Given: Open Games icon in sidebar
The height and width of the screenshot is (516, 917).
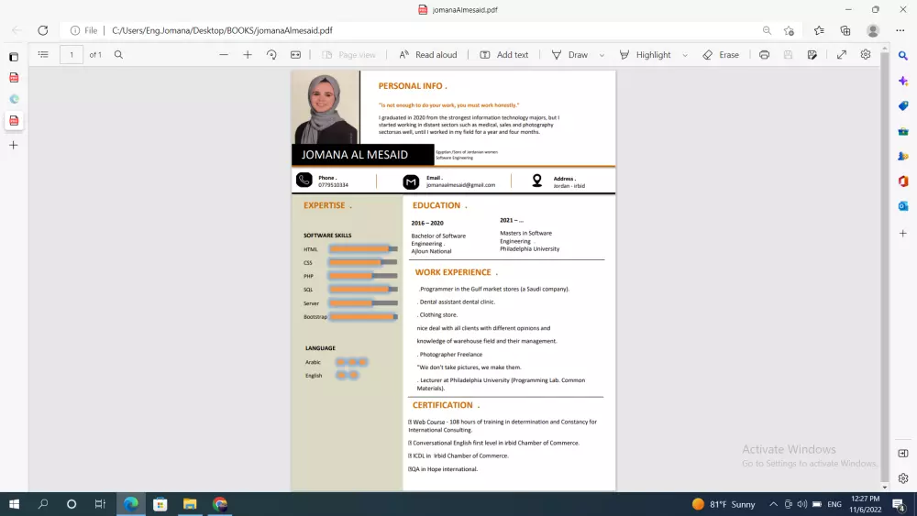Looking at the screenshot, I should click(x=903, y=156).
